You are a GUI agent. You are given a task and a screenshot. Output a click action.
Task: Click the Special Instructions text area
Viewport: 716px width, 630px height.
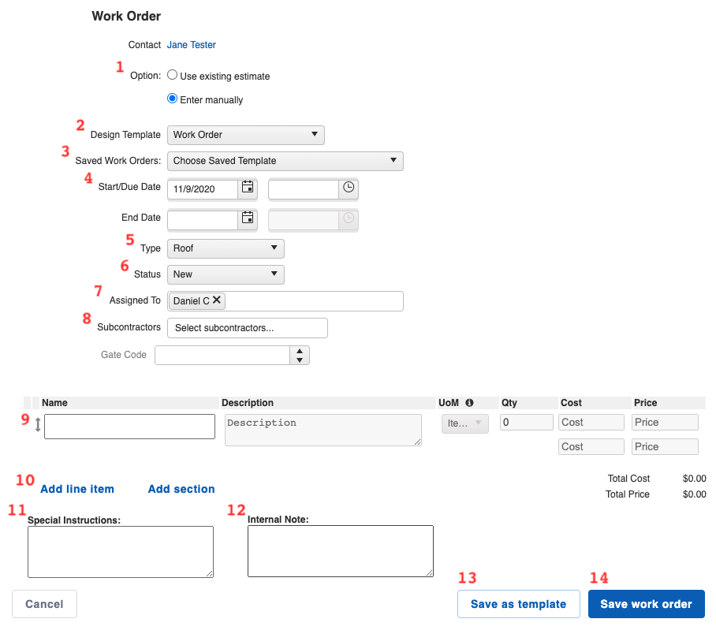[120, 550]
